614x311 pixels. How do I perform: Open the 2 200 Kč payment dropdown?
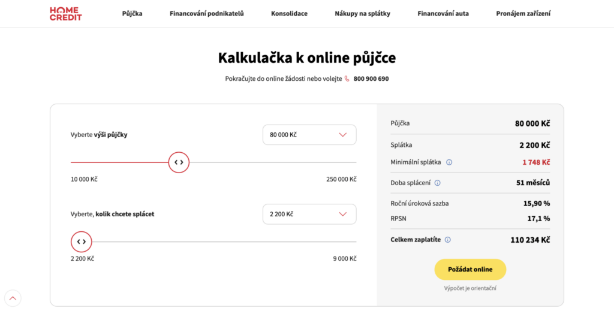coord(309,214)
